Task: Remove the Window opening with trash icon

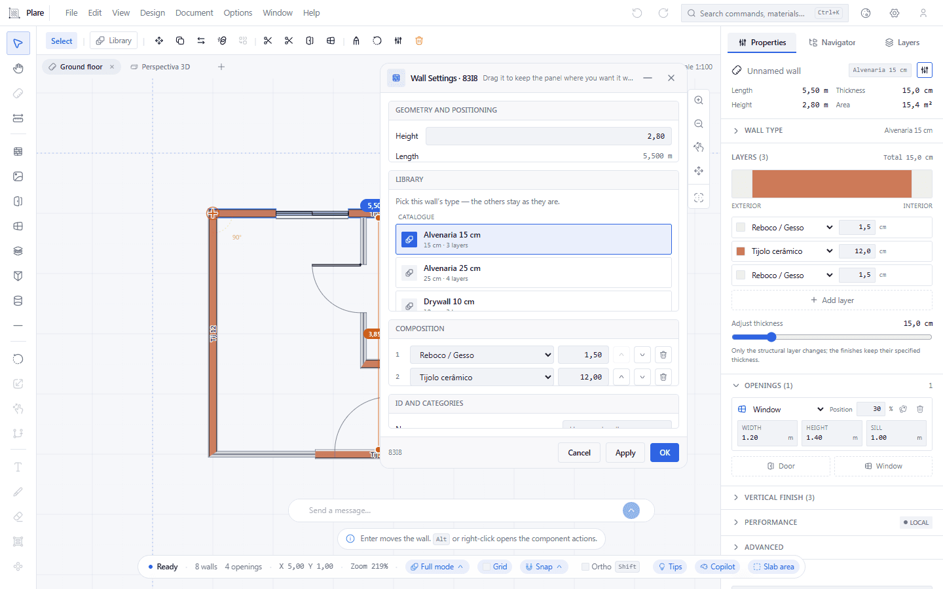Action: [920, 409]
